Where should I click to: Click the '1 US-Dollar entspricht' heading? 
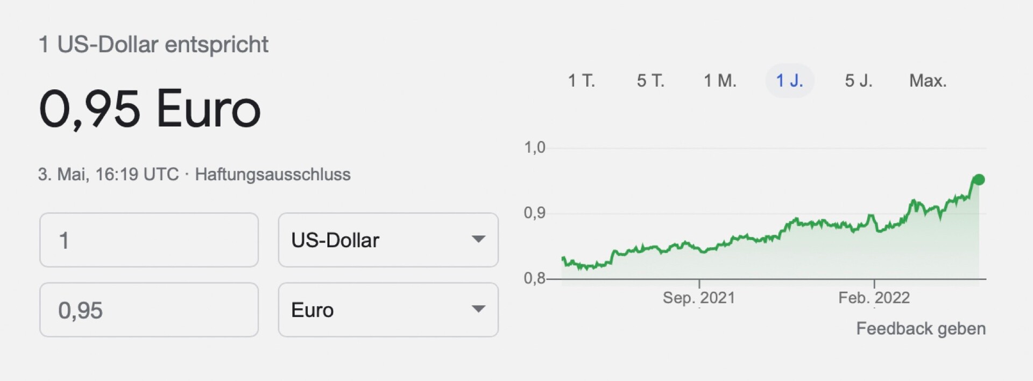(x=153, y=44)
